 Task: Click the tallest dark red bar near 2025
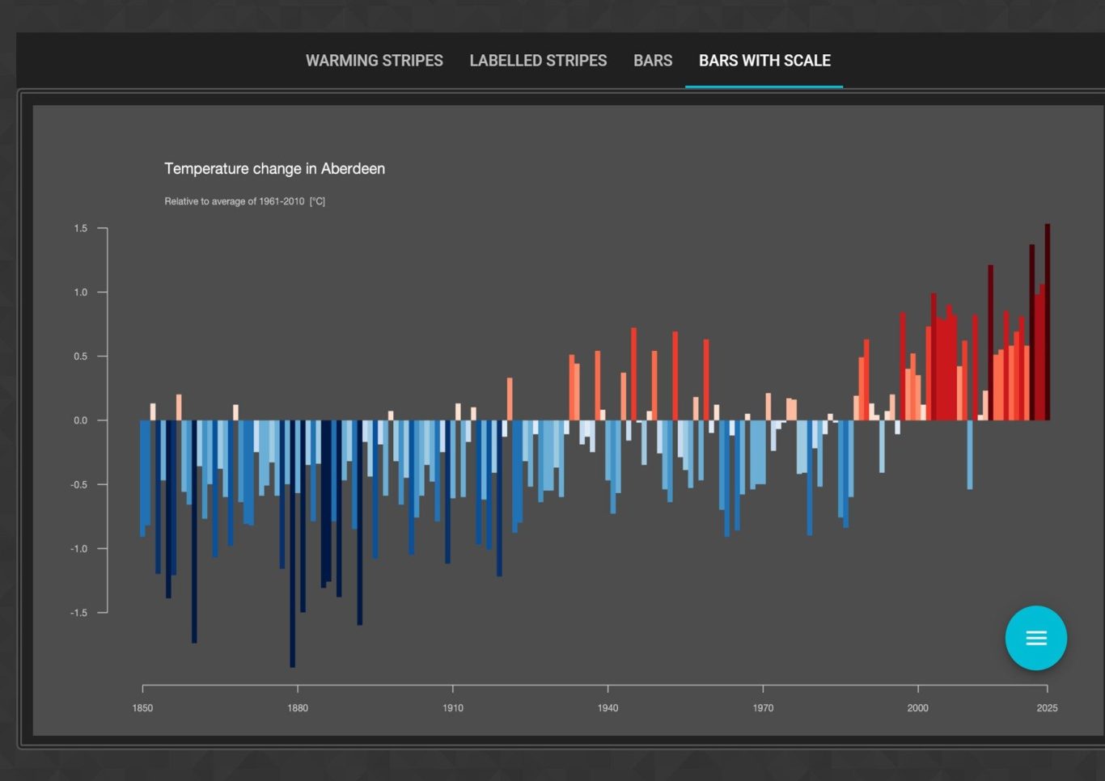tap(1048, 322)
